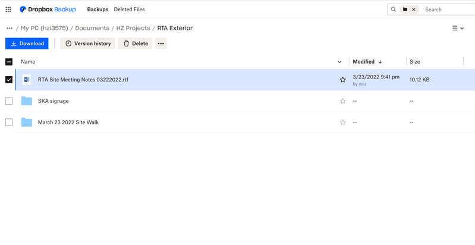Type in the Search field
The height and width of the screenshot is (245, 475).
click(446, 10)
